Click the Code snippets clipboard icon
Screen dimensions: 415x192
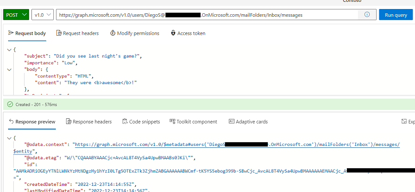(125, 122)
